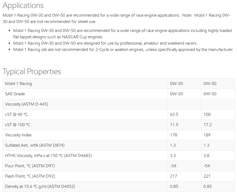Click the "Applications" heading
This screenshot has width=237, height=196.
coord(23,6)
